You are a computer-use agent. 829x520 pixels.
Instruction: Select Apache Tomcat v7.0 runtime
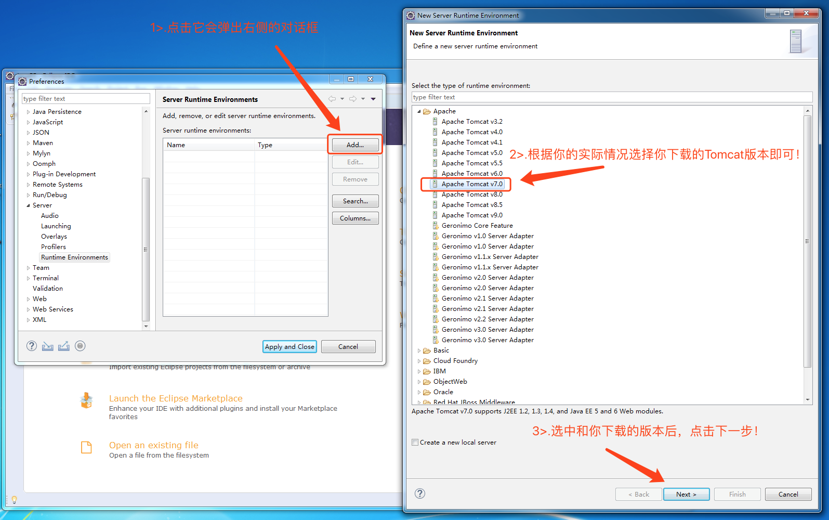[472, 184]
